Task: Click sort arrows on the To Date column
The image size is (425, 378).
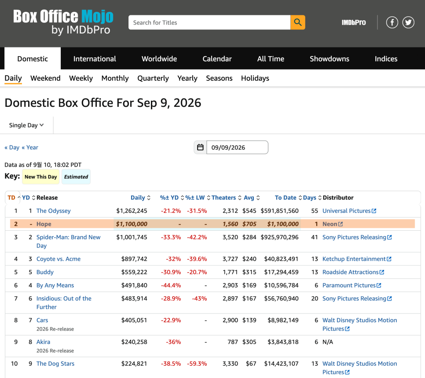Action: pyautogui.click(x=300, y=198)
